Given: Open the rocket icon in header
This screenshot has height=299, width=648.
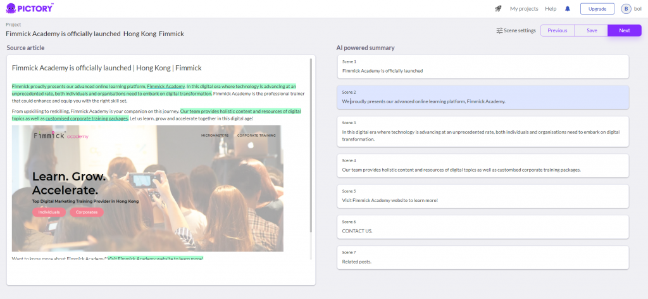Looking at the screenshot, I should (498, 9).
